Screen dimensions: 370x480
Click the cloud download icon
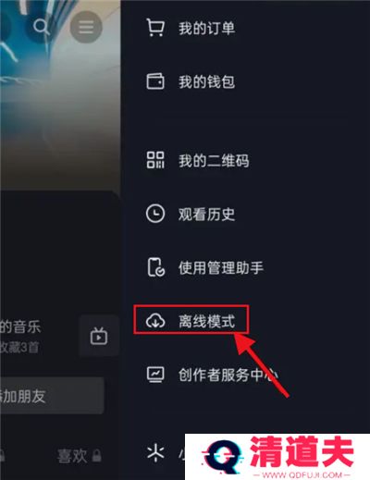[x=155, y=320]
